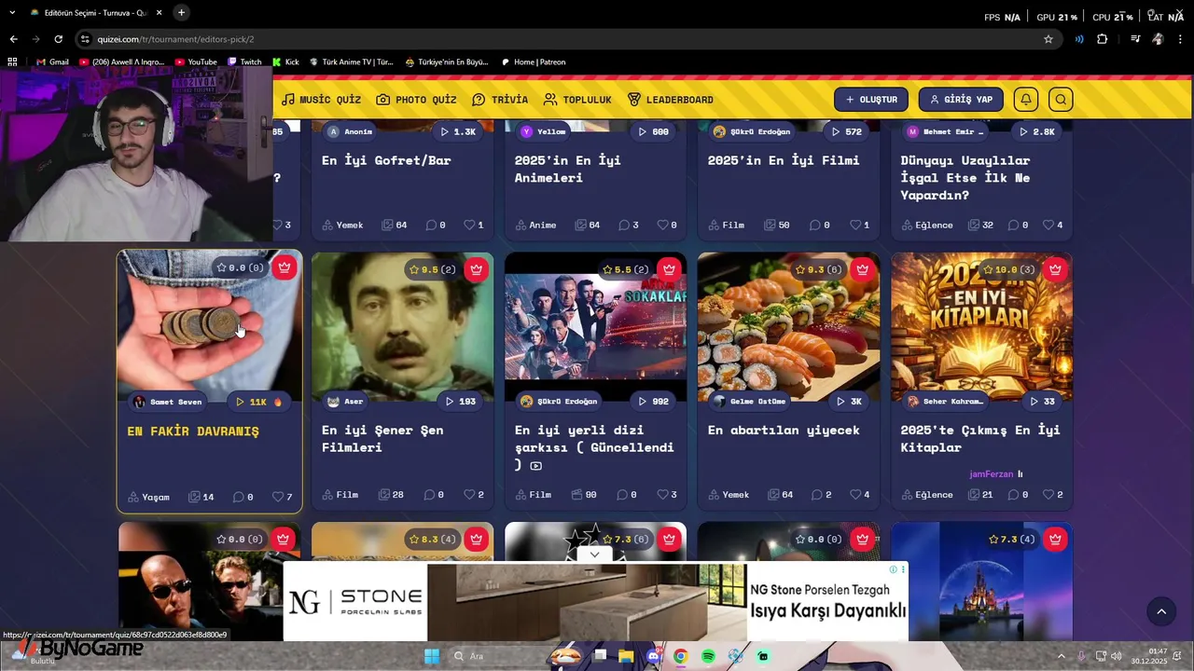Open the browser extensions puzzle icon
The height and width of the screenshot is (671, 1194).
click(x=1103, y=39)
